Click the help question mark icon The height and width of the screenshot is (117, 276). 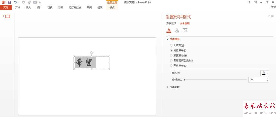[x=249, y=2]
